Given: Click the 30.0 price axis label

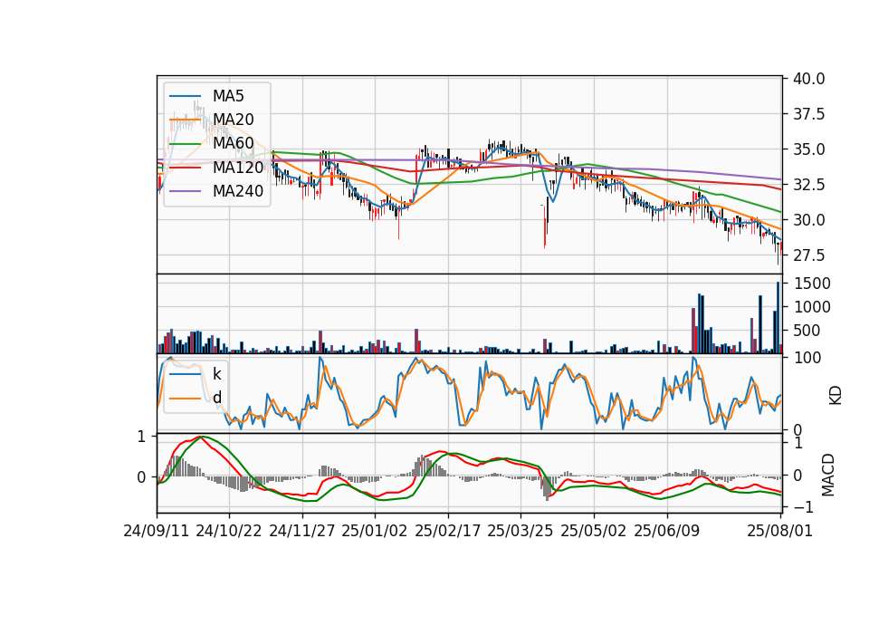Looking at the screenshot, I should tap(808, 220).
